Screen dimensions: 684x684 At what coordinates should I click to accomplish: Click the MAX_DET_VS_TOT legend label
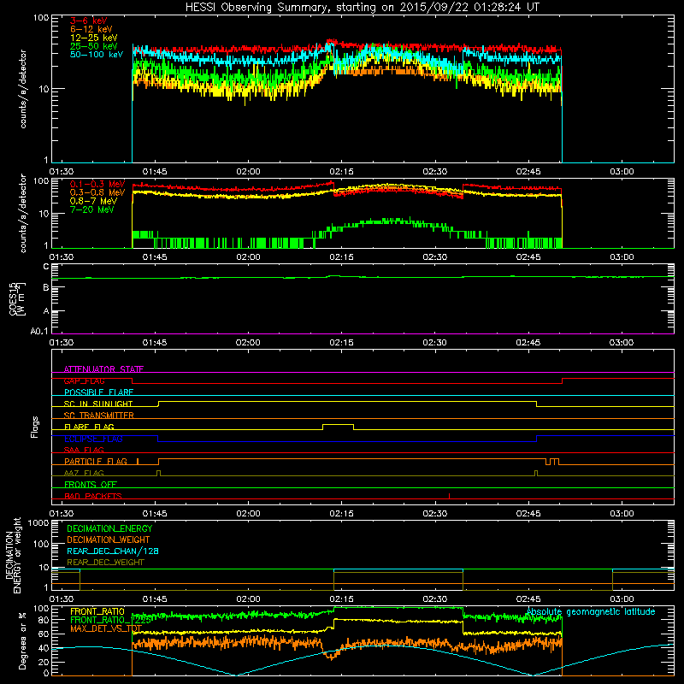(x=106, y=628)
